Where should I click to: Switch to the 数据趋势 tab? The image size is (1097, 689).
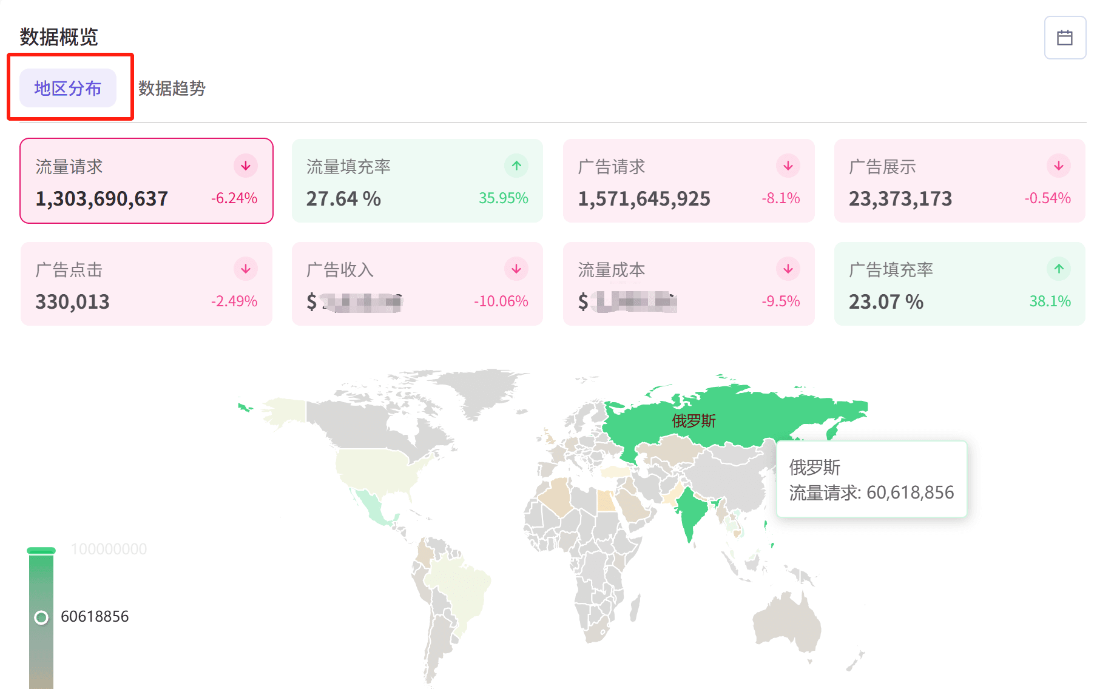point(172,89)
